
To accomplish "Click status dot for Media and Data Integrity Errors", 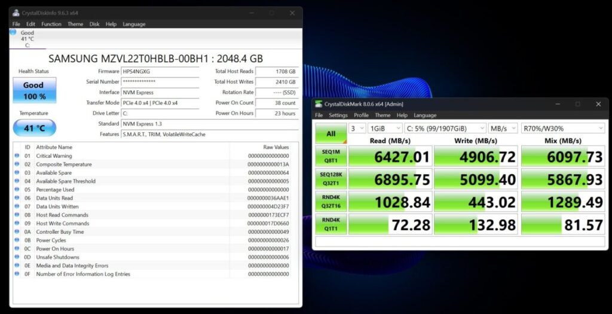I will pyautogui.click(x=17, y=266).
